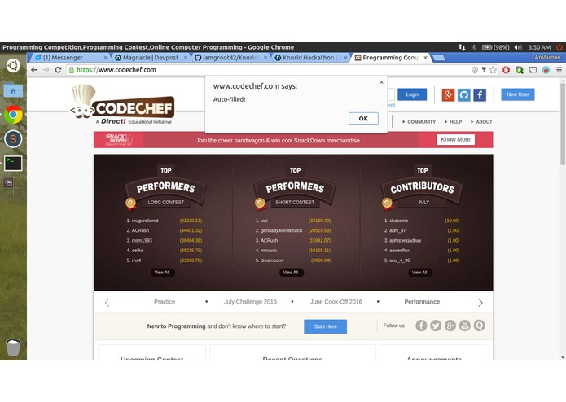Expand the About menu
Viewport: 566px width, 402px height.
(x=481, y=122)
